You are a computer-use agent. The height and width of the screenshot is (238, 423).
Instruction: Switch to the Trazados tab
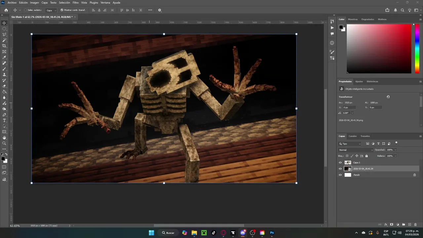click(365, 136)
